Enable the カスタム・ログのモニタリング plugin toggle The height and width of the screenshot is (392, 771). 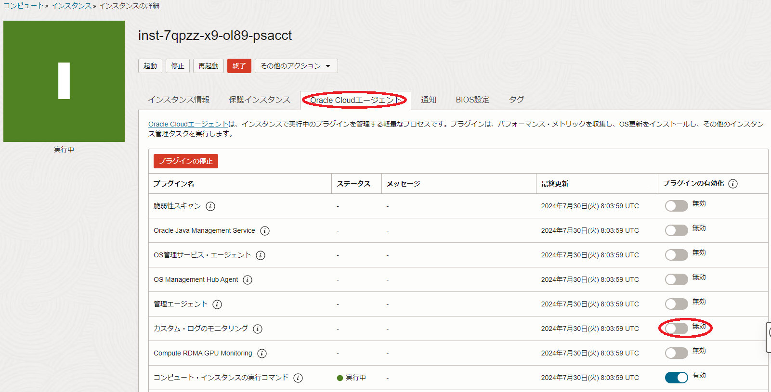[x=676, y=329]
